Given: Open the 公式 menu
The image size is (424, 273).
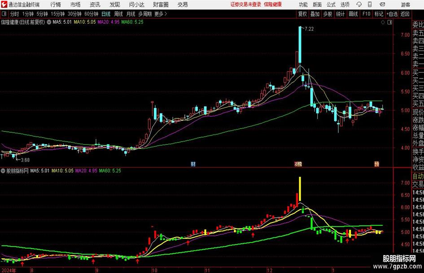Looking at the screenshot, I should (x=331, y=4).
